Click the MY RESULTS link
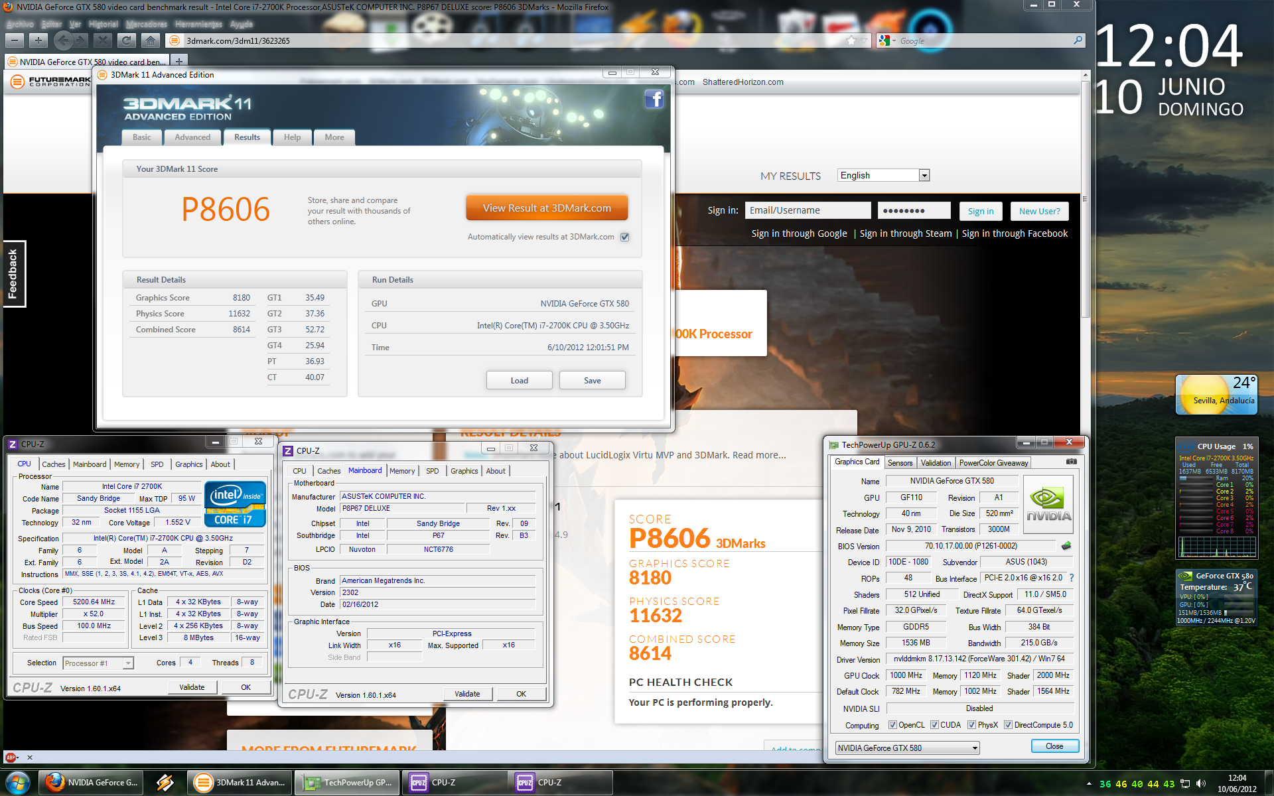1274x796 pixels. [x=790, y=176]
